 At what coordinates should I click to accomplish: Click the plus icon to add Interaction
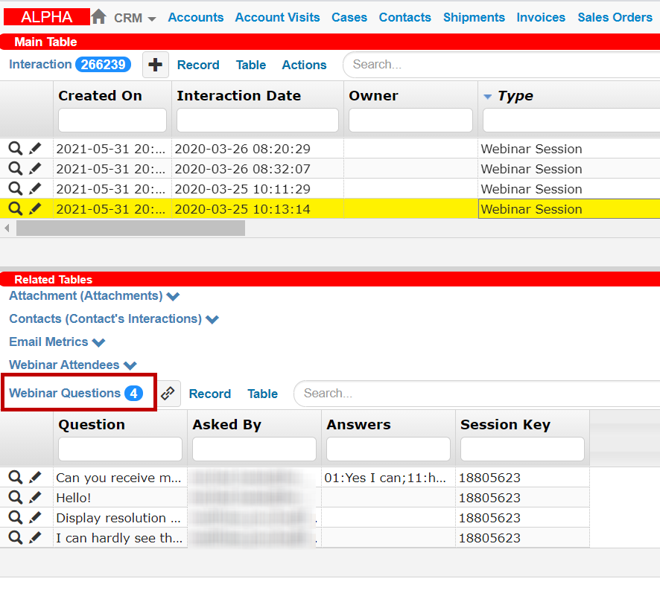coord(155,65)
